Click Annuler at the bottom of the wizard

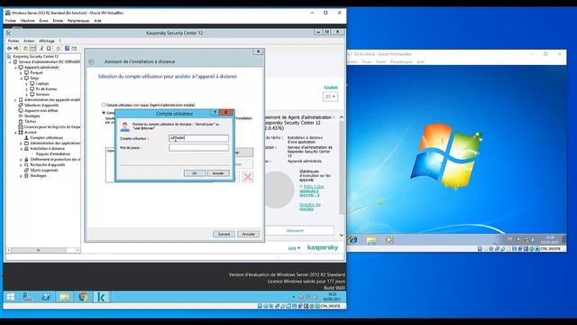(249, 234)
